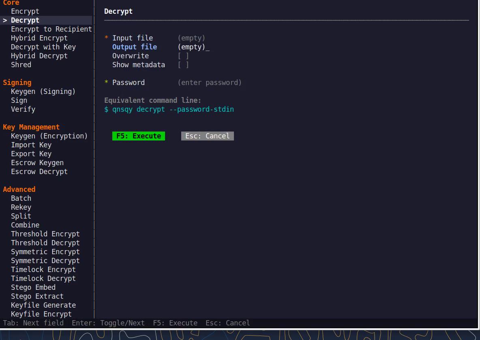Select Keyfile Encrypt
Screen dimensions: 480x340
41,314
